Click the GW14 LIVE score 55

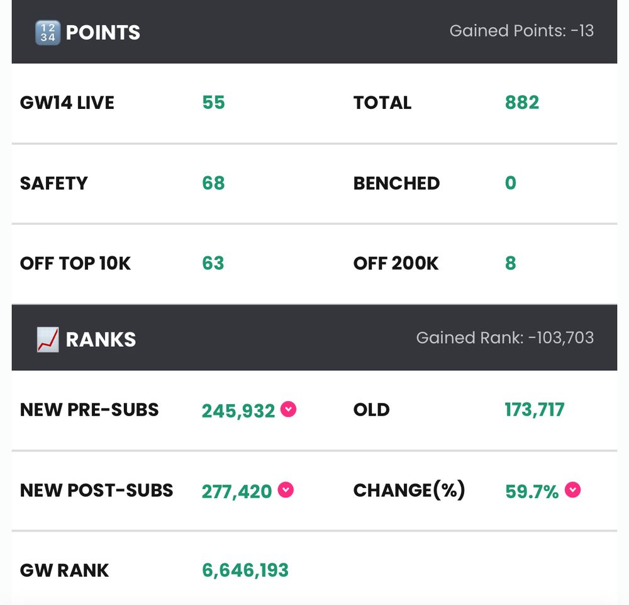click(x=213, y=103)
